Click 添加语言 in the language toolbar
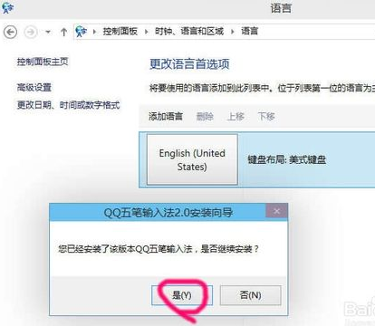The image size is (375, 326). [166, 116]
